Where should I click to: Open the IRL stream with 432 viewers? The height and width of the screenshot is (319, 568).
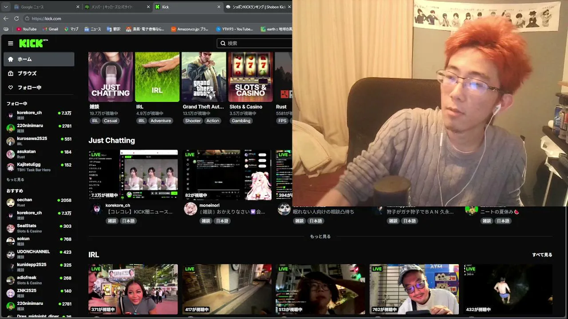pos(508,289)
